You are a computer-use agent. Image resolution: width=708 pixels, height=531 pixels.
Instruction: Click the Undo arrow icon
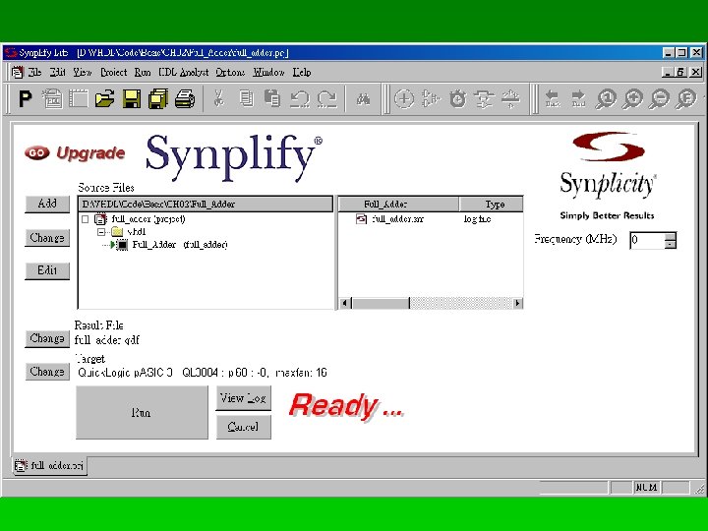299,99
